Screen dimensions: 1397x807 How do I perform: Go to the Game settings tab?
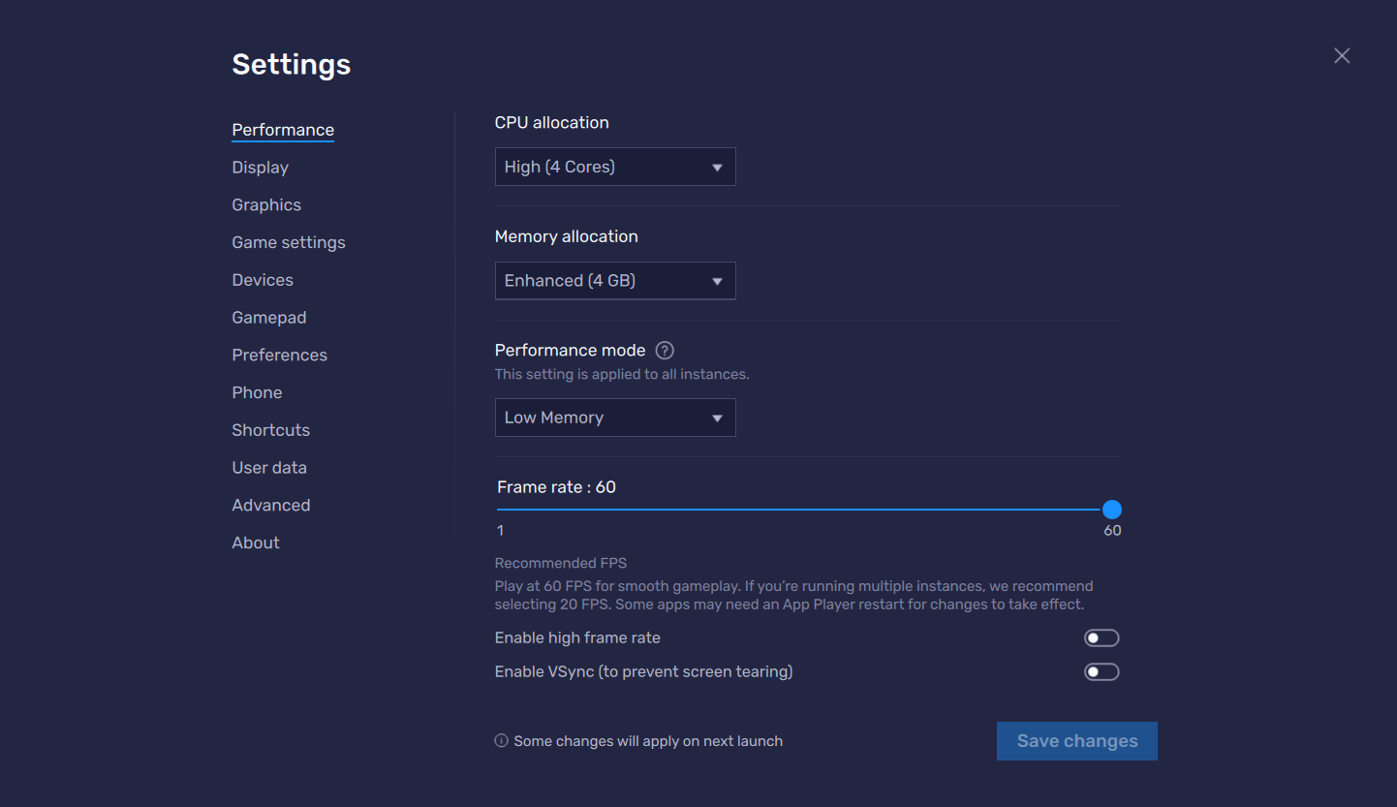point(289,243)
